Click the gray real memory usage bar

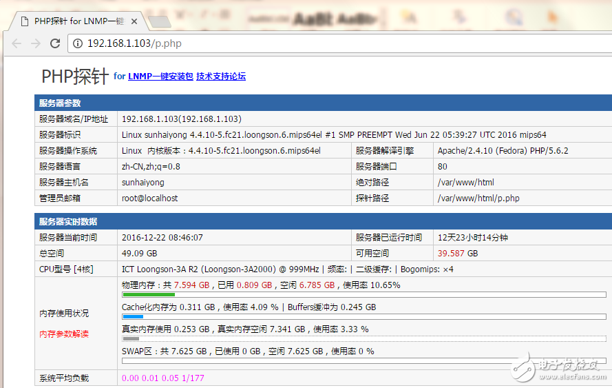[x=130, y=339]
